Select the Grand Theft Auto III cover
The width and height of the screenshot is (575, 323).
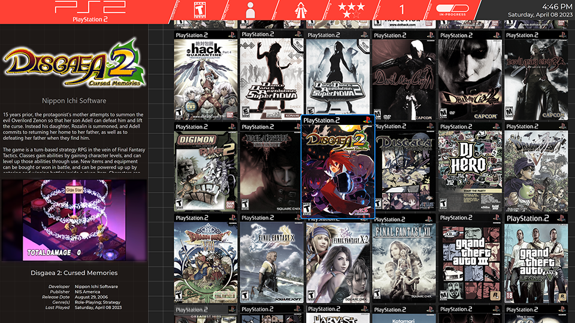point(470,258)
